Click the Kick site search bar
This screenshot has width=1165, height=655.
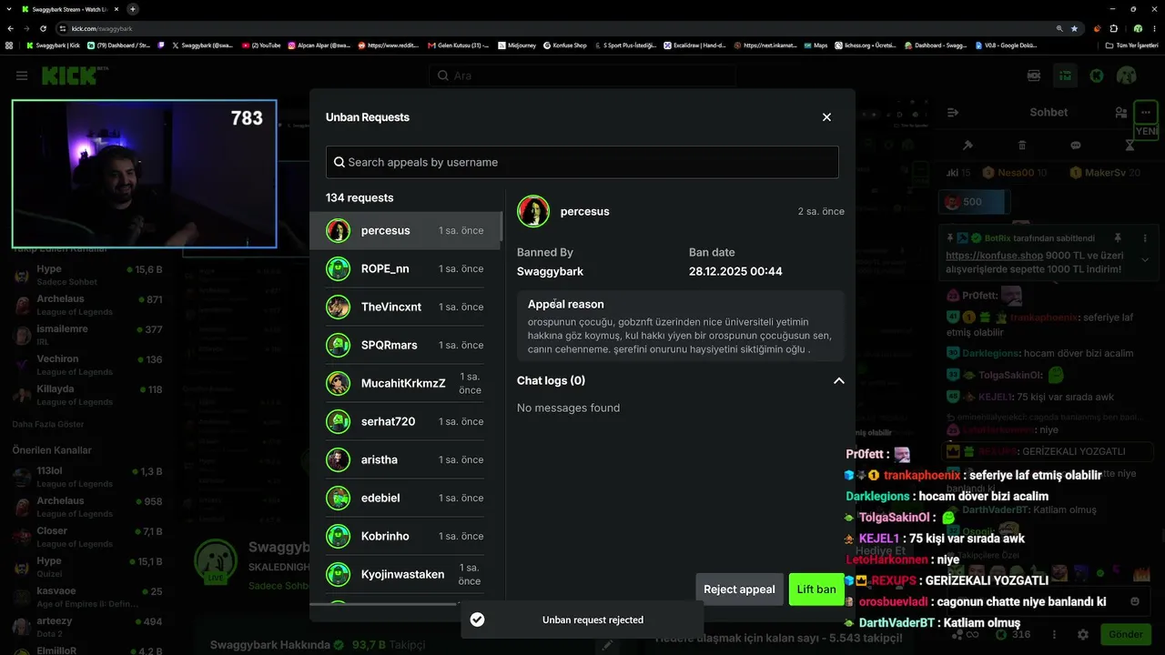click(582, 76)
